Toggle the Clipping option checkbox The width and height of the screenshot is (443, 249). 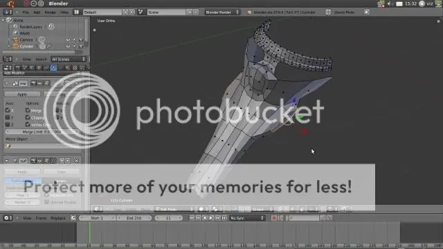[x=28, y=117]
